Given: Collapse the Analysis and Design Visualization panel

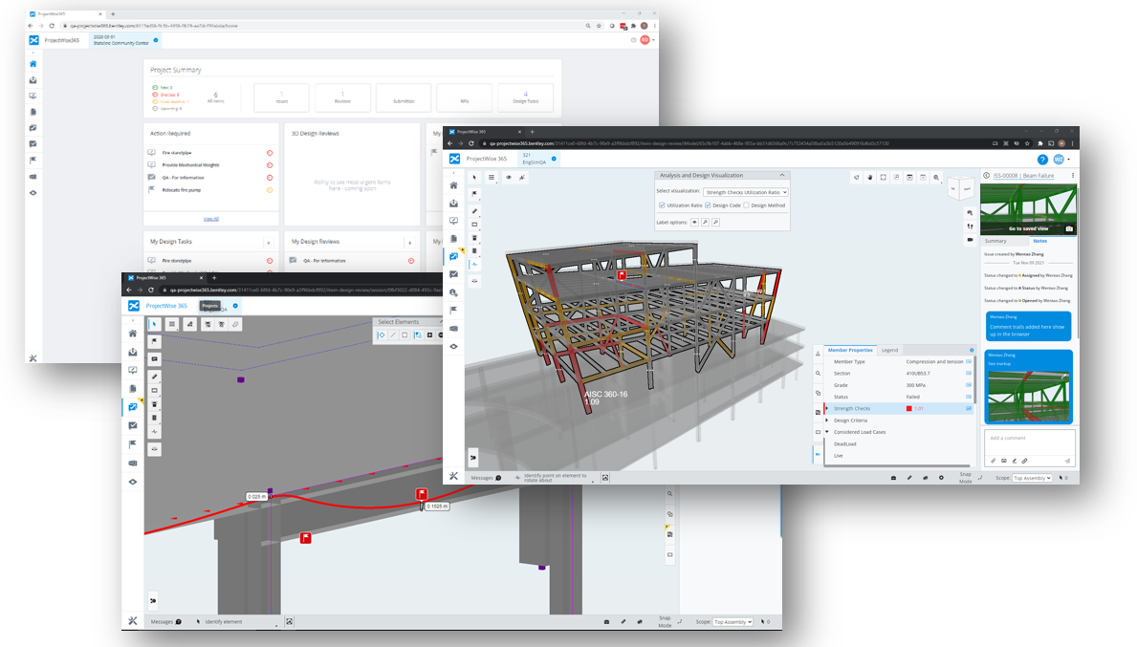Looking at the screenshot, I should pos(781,175).
